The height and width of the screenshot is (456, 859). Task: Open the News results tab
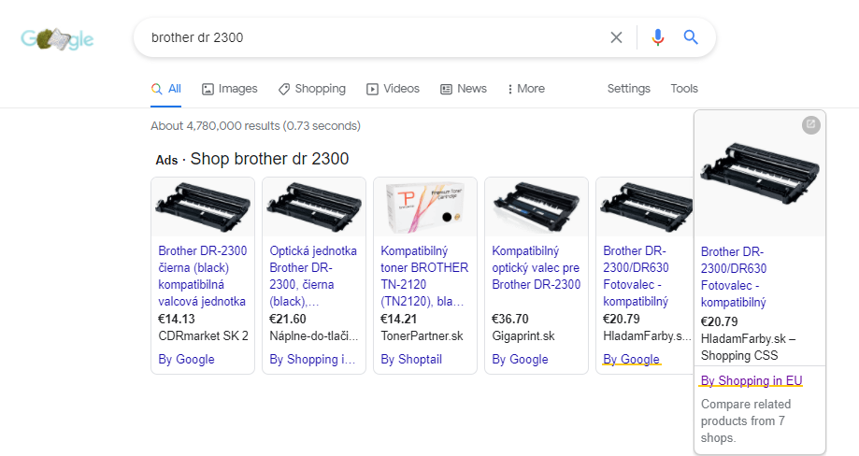tap(463, 89)
